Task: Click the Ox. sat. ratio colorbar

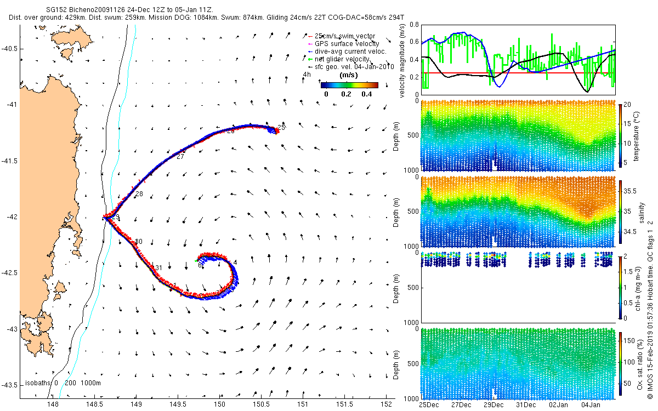Action: (x=621, y=363)
